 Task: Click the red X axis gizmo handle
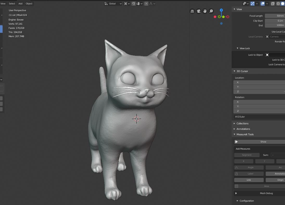click(228, 17)
